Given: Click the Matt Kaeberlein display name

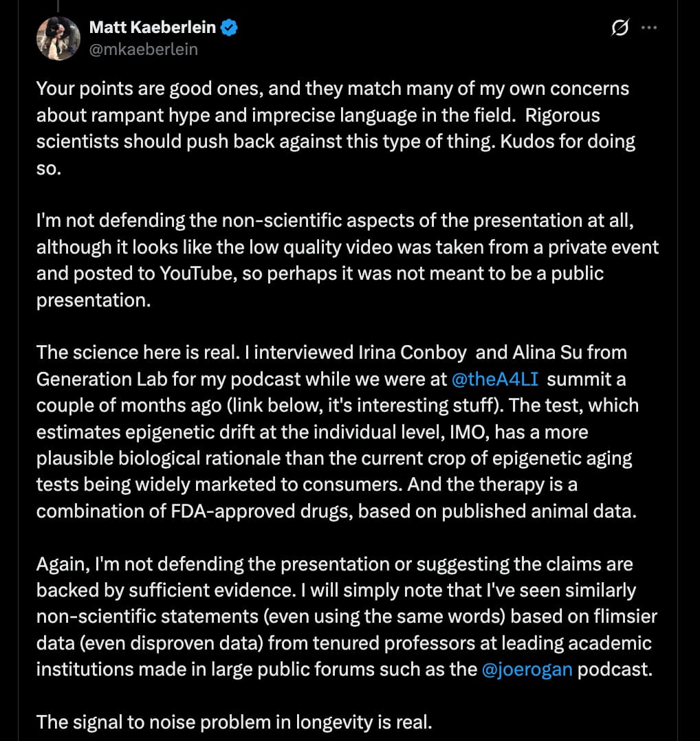Looking at the screenshot, I should pos(153,27).
